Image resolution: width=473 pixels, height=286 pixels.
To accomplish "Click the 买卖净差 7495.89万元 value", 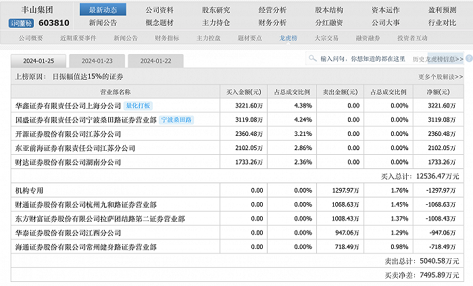I will click(422, 275).
